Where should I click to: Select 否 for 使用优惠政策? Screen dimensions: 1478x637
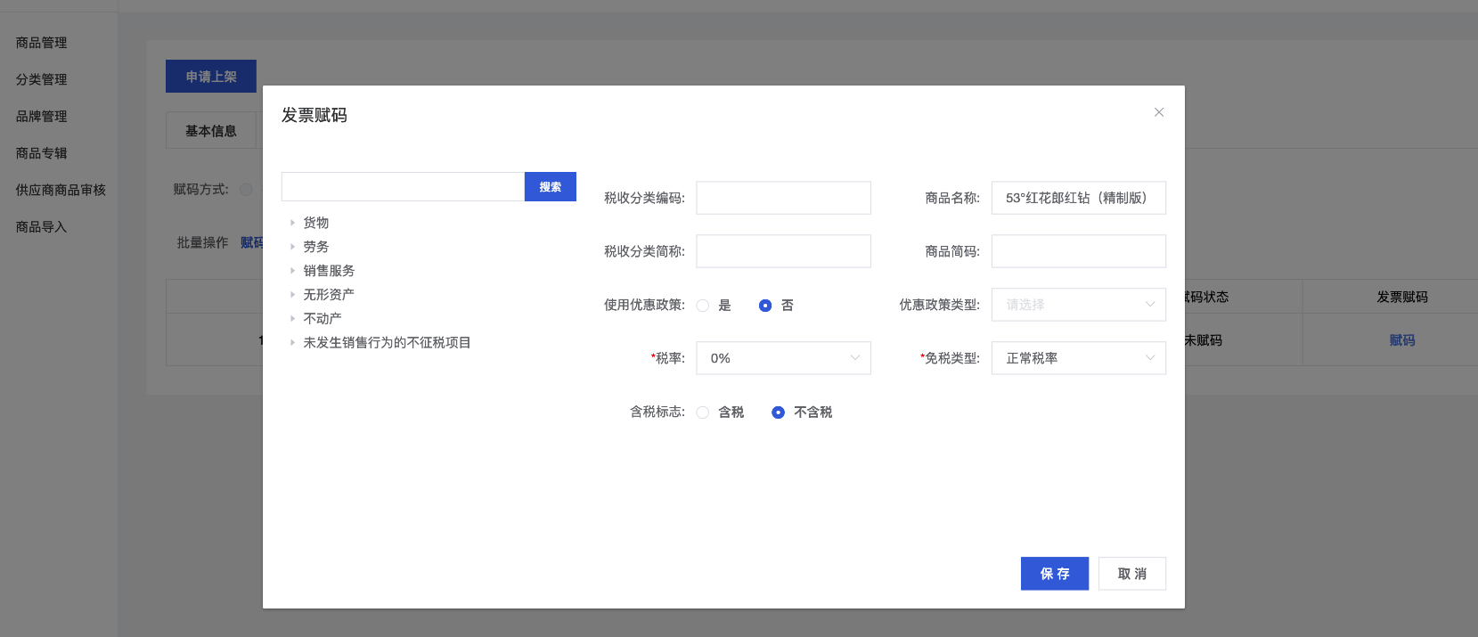coord(765,306)
